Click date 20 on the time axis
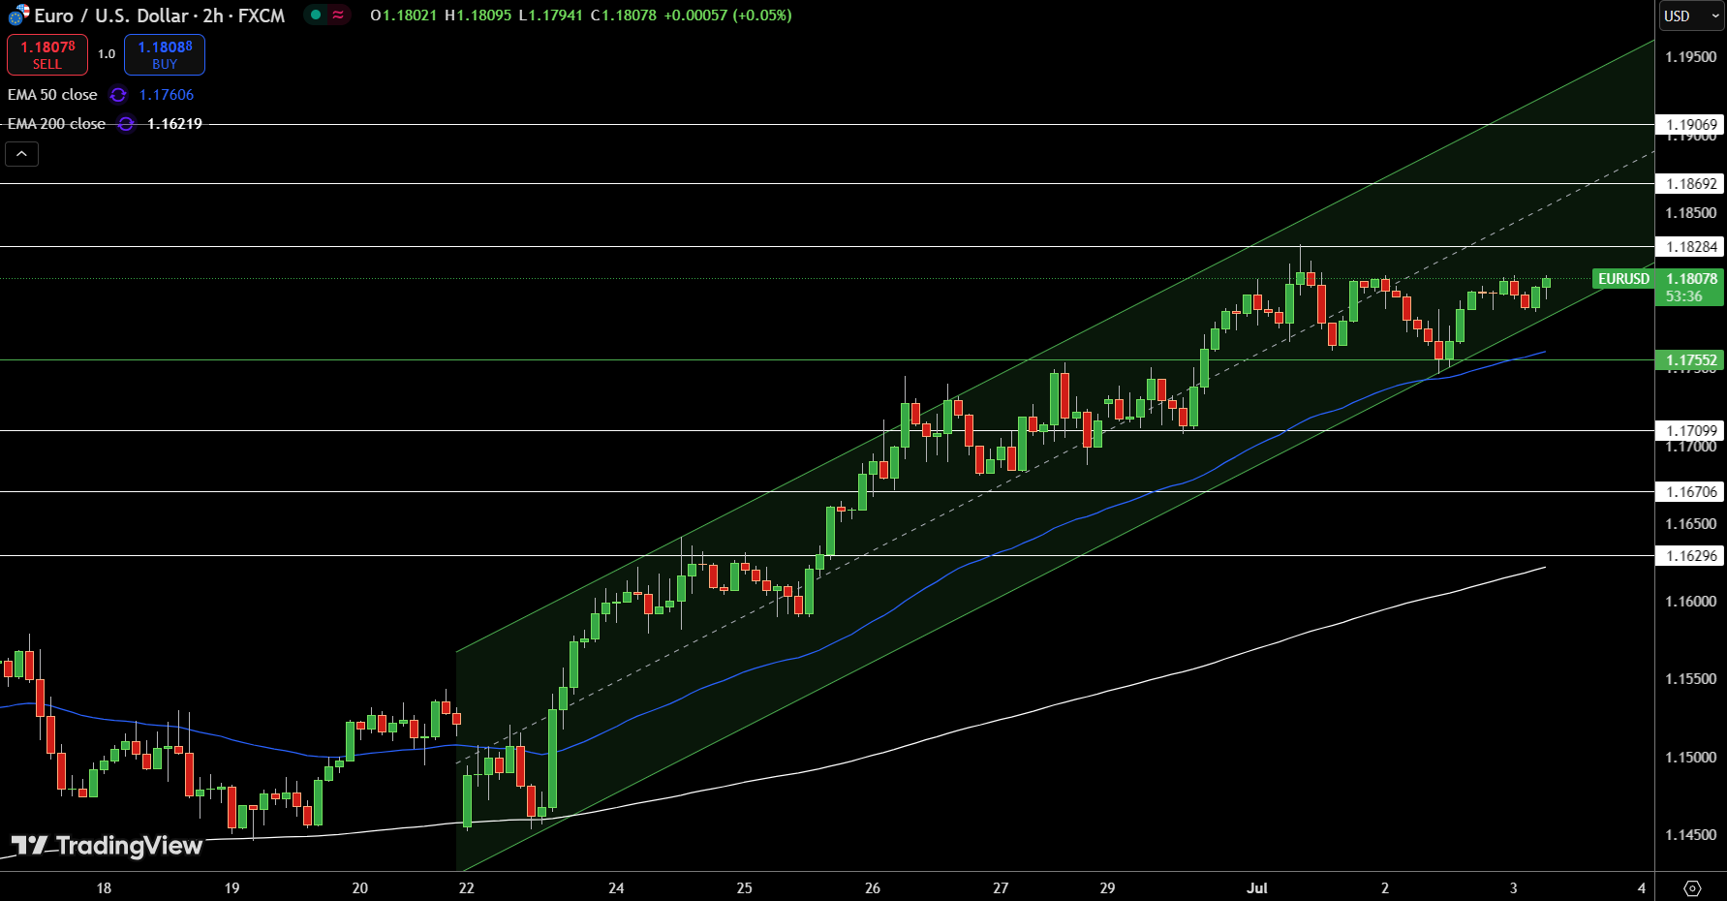This screenshot has height=901, width=1727. point(360,887)
